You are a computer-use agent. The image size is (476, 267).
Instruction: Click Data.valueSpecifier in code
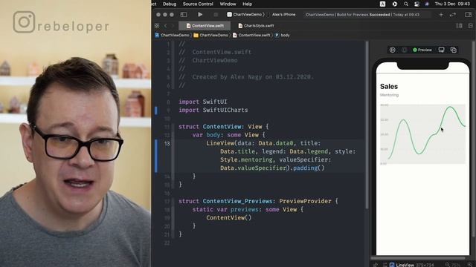[253, 168]
